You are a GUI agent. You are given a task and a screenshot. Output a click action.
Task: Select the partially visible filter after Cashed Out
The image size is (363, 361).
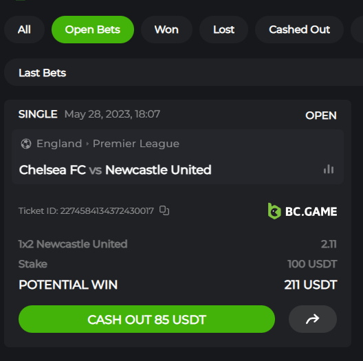pyautogui.click(x=357, y=30)
